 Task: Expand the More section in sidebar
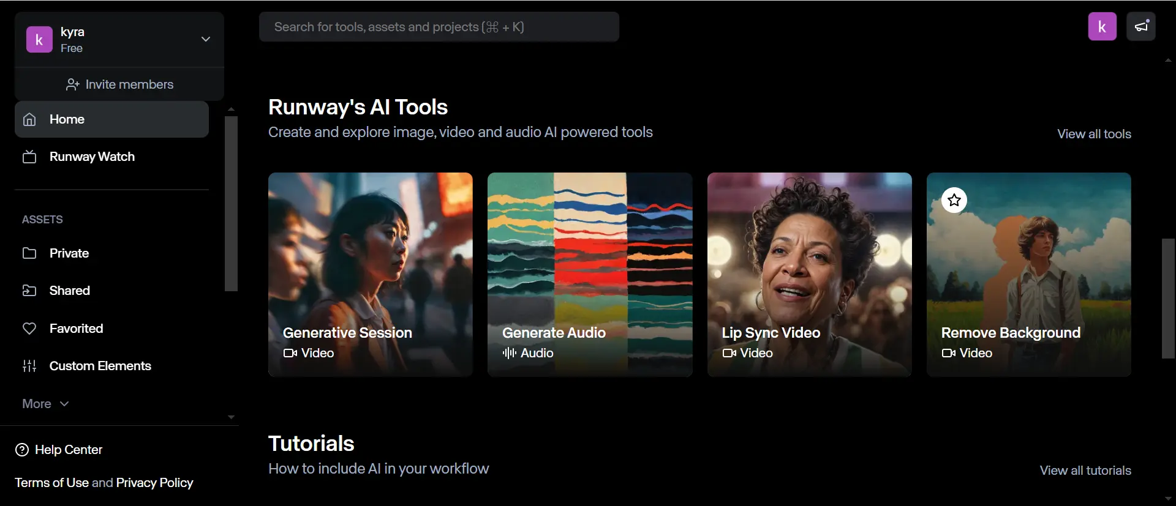pyautogui.click(x=45, y=404)
